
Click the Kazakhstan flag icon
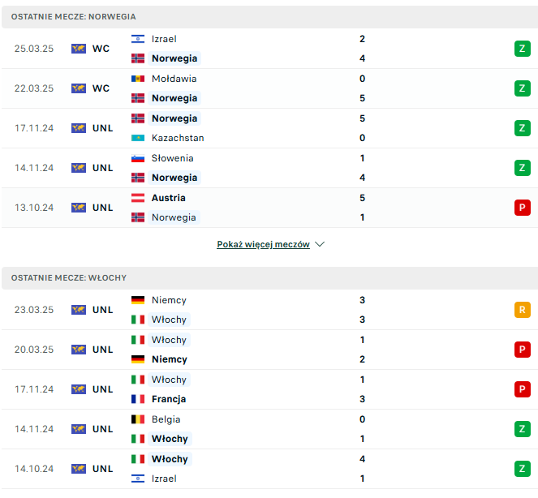pyautogui.click(x=138, y=138)
